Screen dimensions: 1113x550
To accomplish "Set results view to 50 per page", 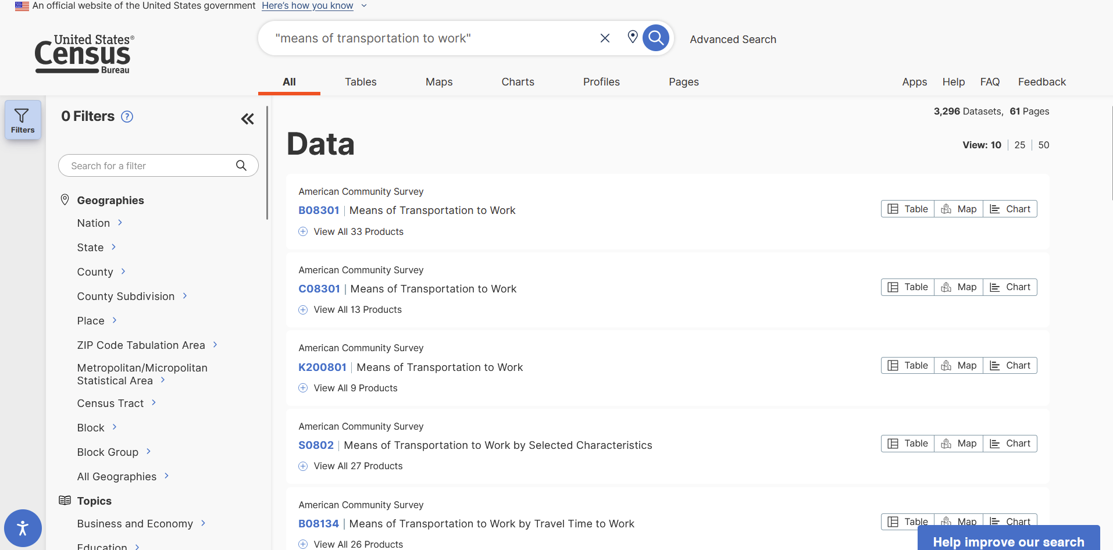I will (x=1044, y=145).
